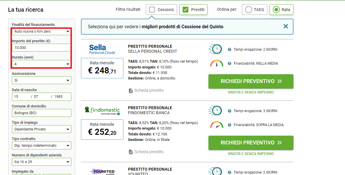Click the Sella fast-clock erogazione icon
Viewport: 345px width, 175px height.
click(215, 49)
